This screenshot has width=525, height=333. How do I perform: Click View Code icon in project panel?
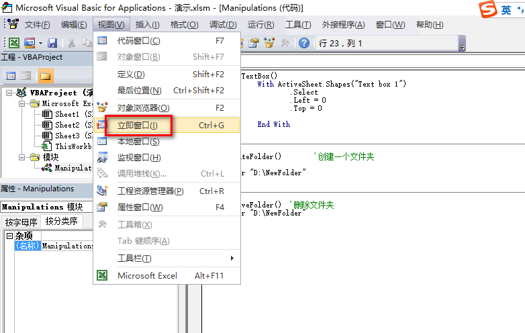(x=11, y=76)
